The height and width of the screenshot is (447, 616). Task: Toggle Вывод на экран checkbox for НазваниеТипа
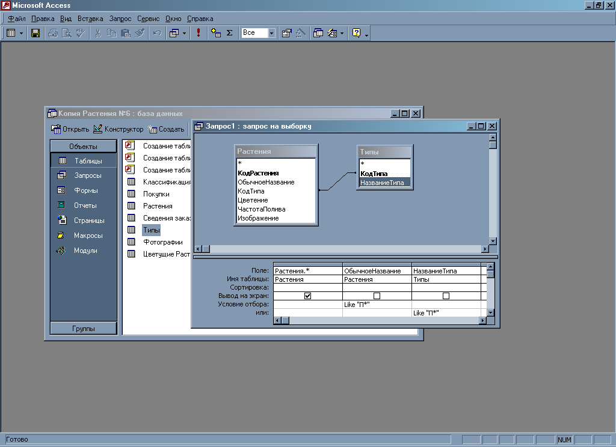tap(446, 296)
